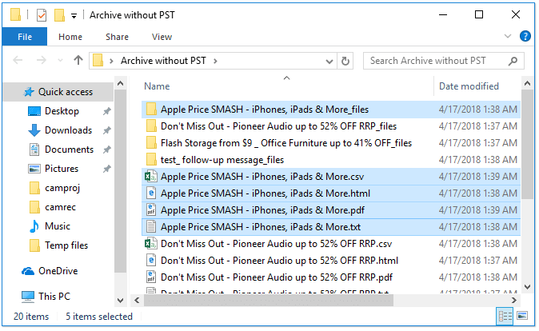Select Apple Price SMASH .txt file

coord(331,227)
